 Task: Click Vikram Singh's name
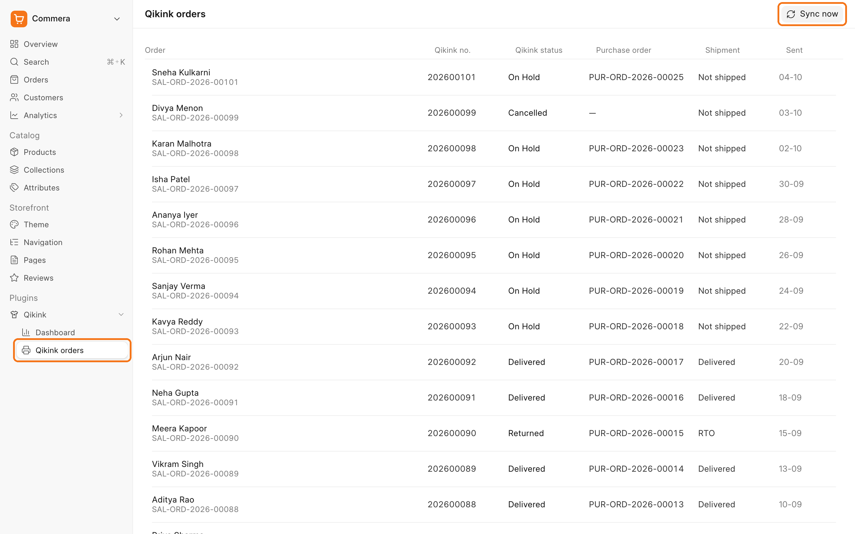[x=178, y=464]
